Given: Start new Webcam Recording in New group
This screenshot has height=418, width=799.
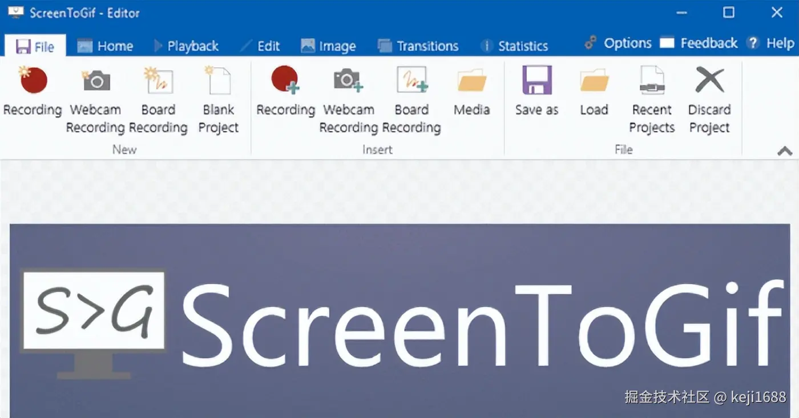Looking at the screenshot, I should pos(95,101).
